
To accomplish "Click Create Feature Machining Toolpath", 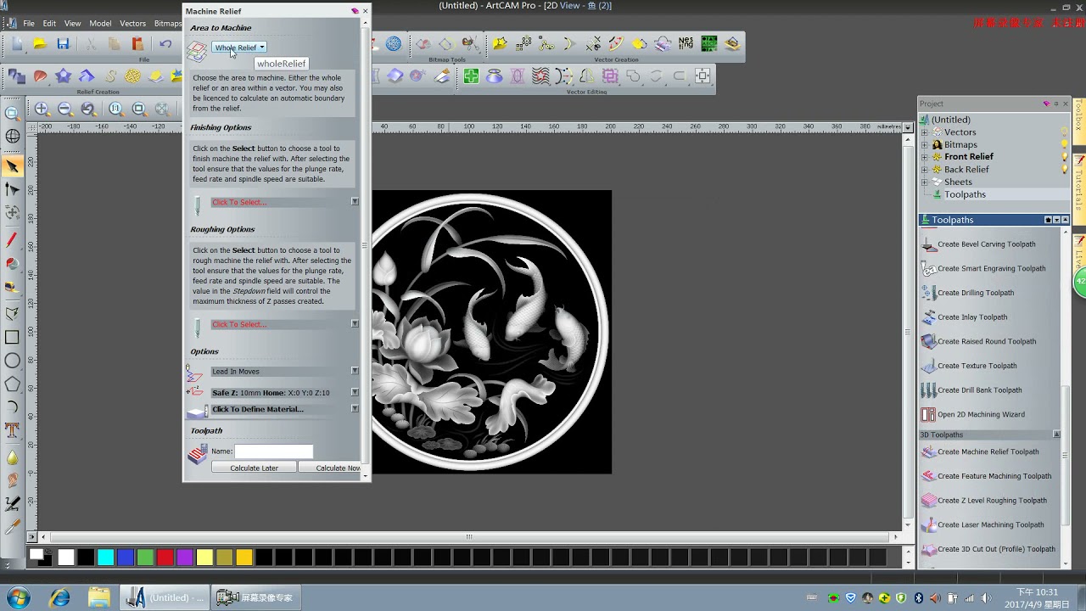I will 994,476.
